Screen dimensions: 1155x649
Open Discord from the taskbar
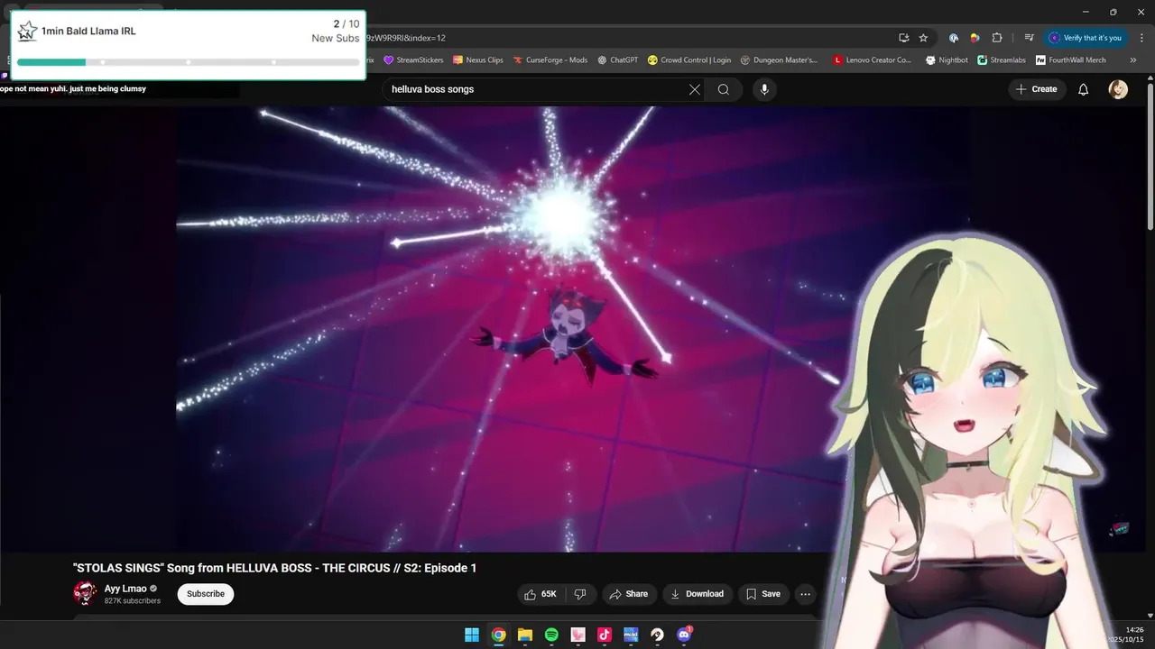pyautogui.click(x=684, y=635)
